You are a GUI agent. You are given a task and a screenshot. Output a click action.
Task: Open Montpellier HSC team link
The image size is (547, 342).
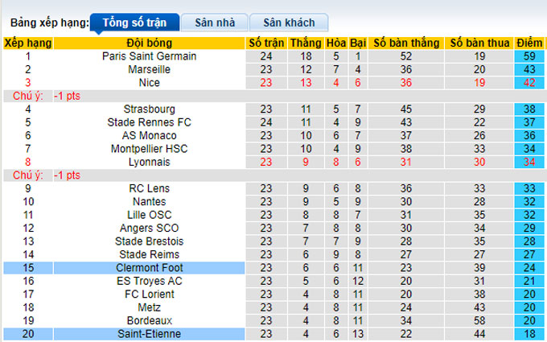click(149, 148)
